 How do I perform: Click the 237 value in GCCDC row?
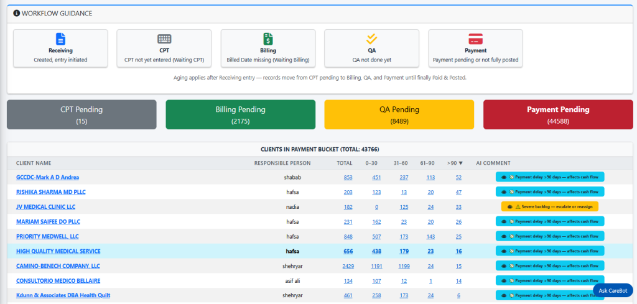(404, 177)
